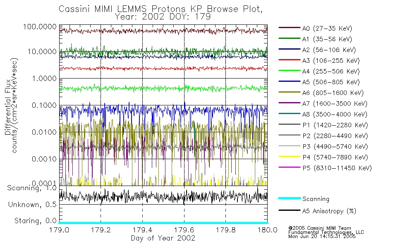393x248 pixels.
Task: Click the P1 (1420-2280 KeV) legend label
Action: click(335, 125)
